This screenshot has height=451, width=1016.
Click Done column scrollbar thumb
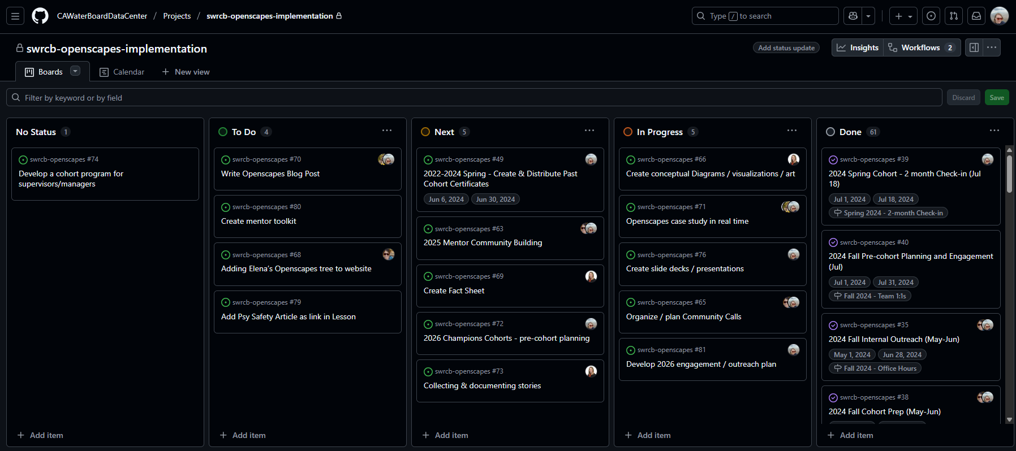click(1009, 175)
